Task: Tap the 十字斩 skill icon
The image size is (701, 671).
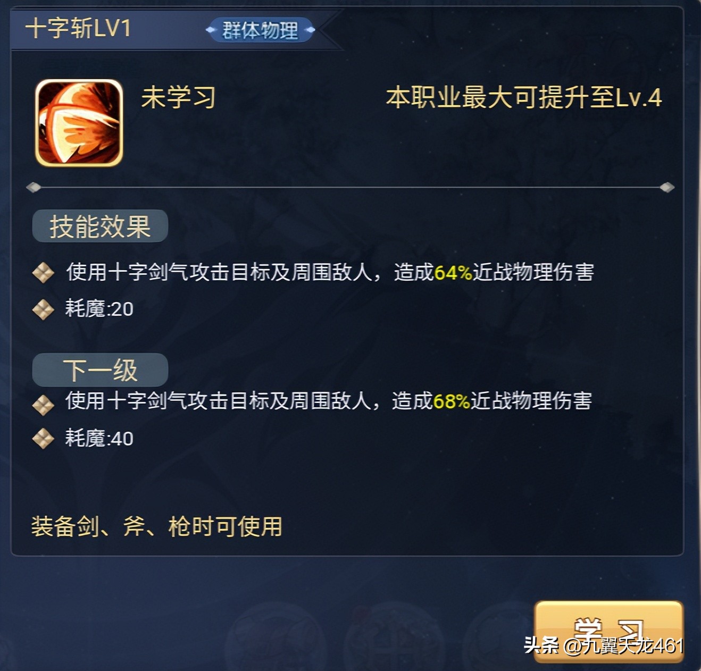Action: coord(79,123)
